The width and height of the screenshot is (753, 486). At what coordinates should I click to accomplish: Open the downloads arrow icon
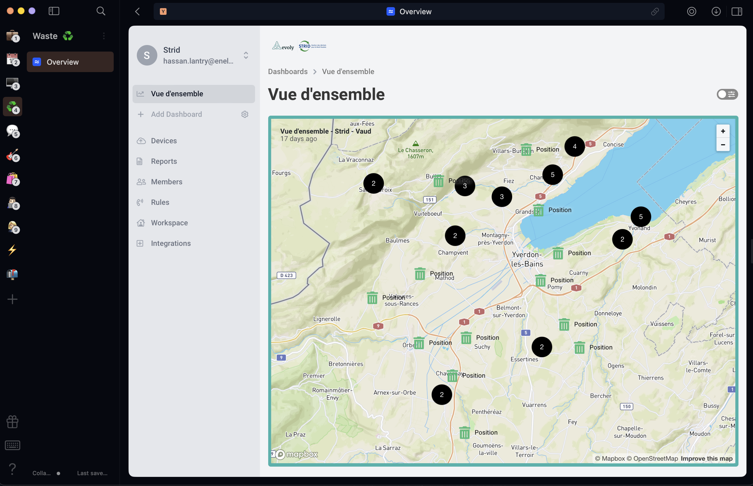coord(716,12)
